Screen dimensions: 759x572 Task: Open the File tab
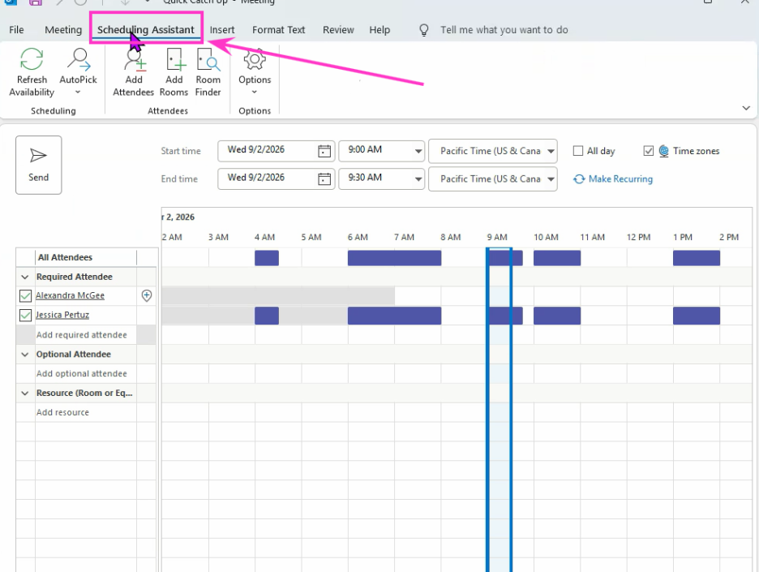(x=16, y=30)
